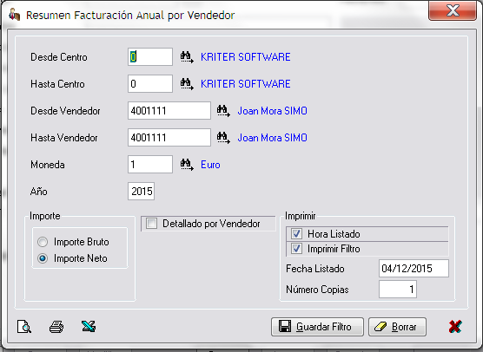483x352 pixels.
Task: Click the Número Copias field
Action: 398,289
